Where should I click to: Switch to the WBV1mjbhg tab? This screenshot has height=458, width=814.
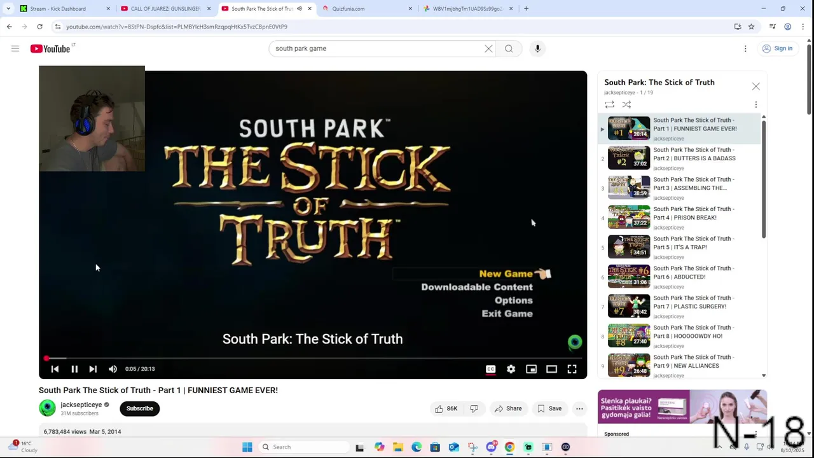click(x=467, y=9)
